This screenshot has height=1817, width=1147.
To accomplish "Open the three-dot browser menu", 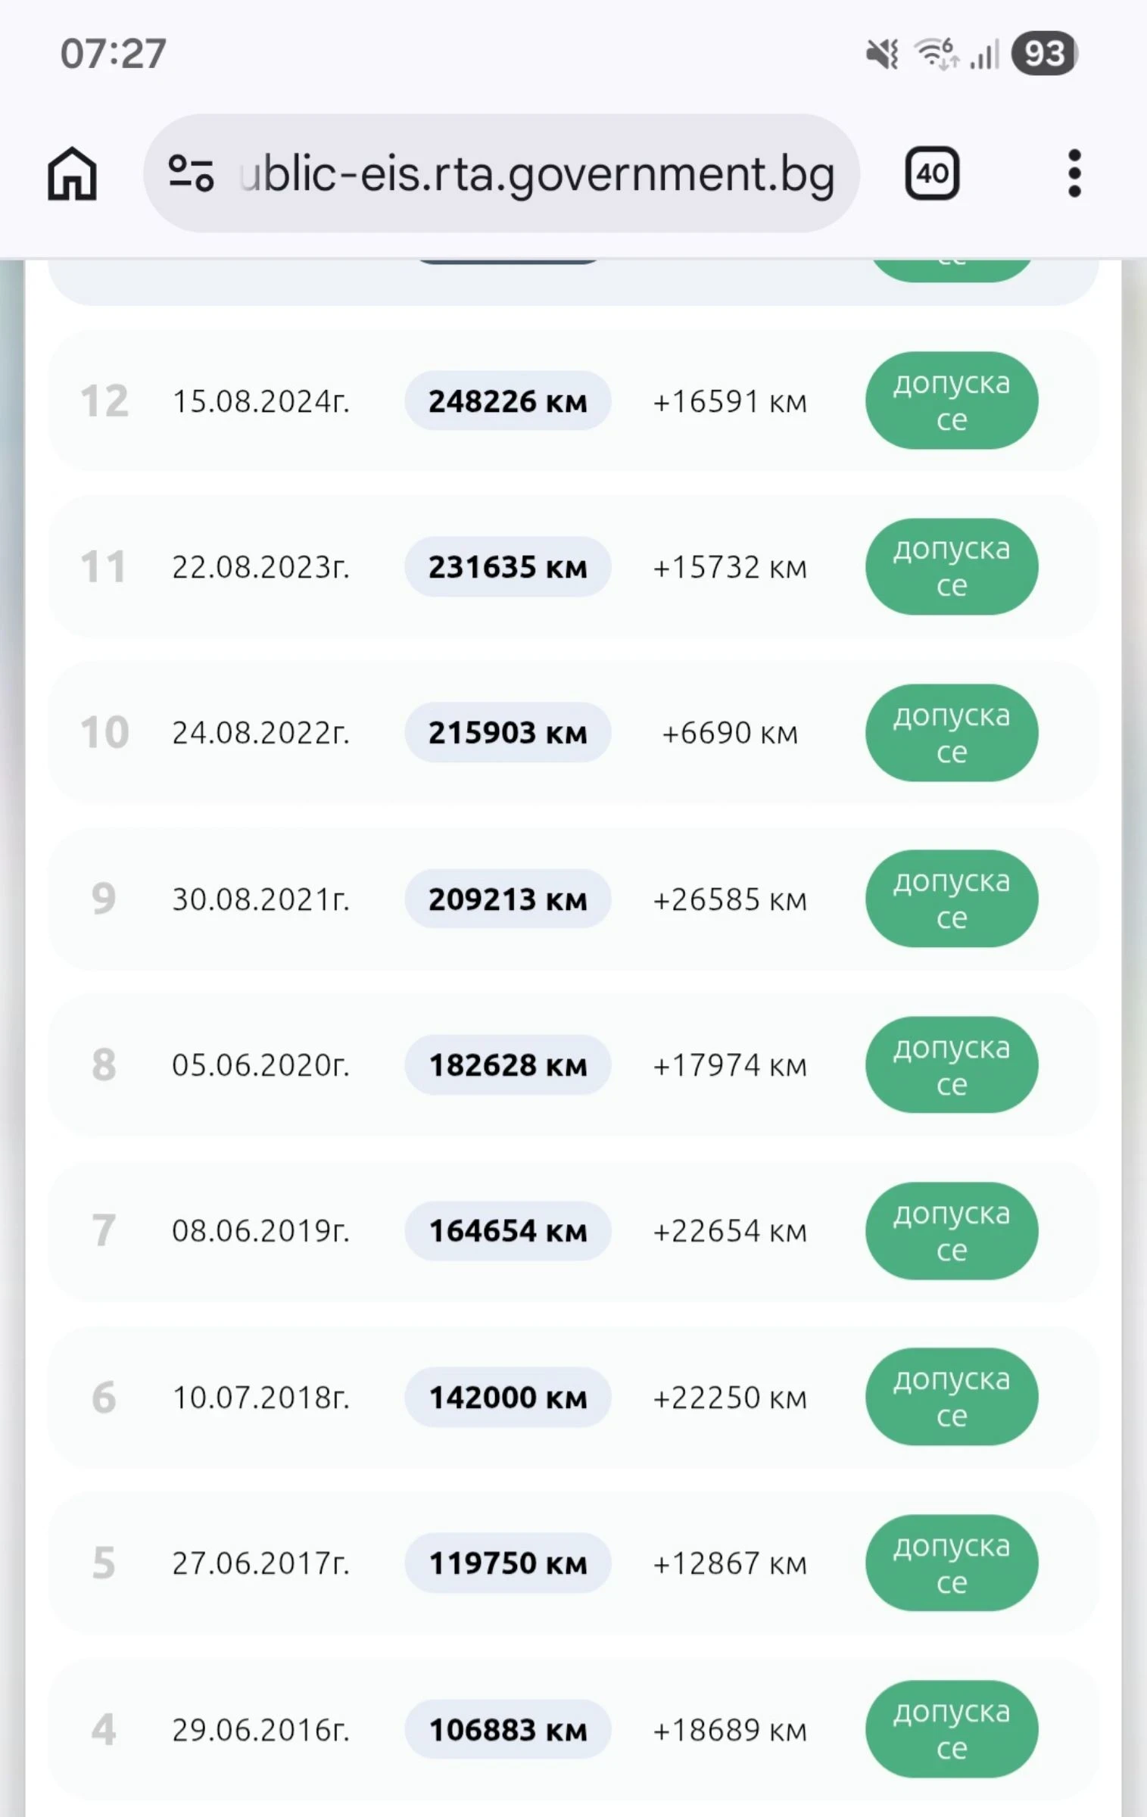I will click(1074, 173).
